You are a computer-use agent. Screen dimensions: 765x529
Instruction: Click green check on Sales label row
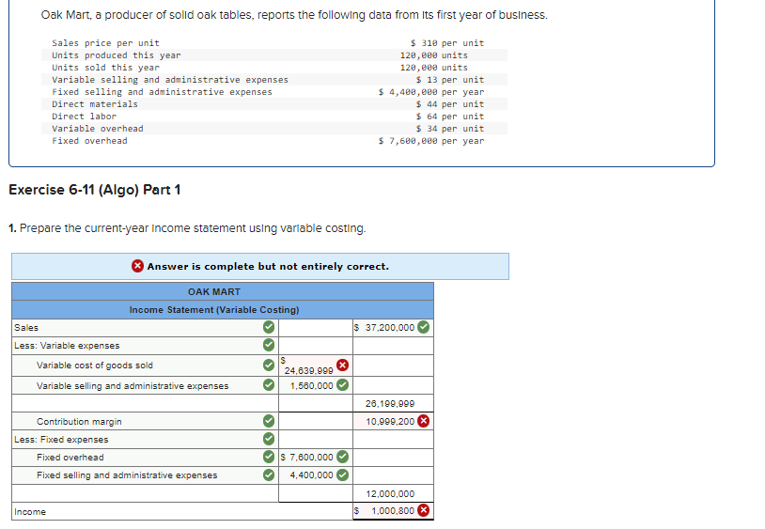pyautogui.click(x=269, y=327)
